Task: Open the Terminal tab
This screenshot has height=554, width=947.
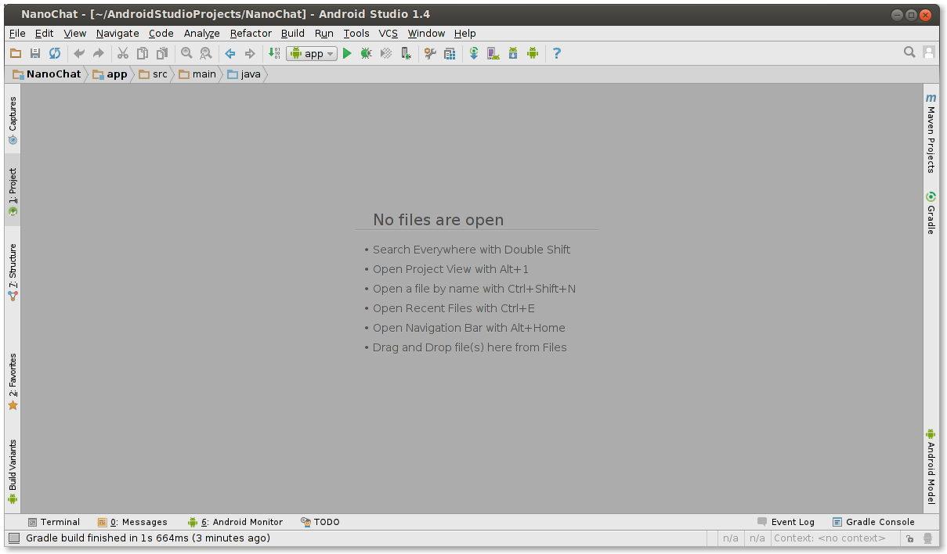Action: pos(54,522)
